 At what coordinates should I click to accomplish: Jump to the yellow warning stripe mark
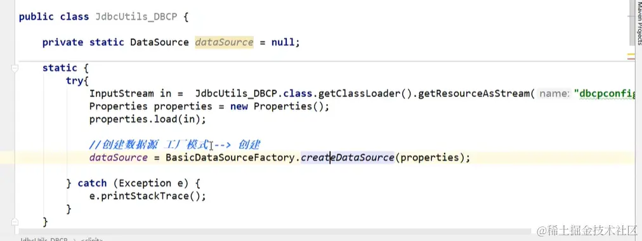(x=631, y=54)
